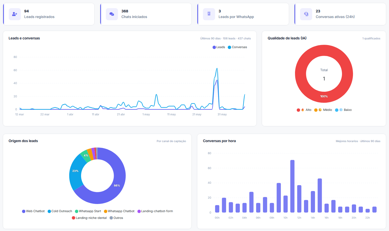Click 'Últimos 90 días · 106 leads · 437 chats' text
Image resolution: width=389 pixels, height=231 pixels.
pos(225,39)
